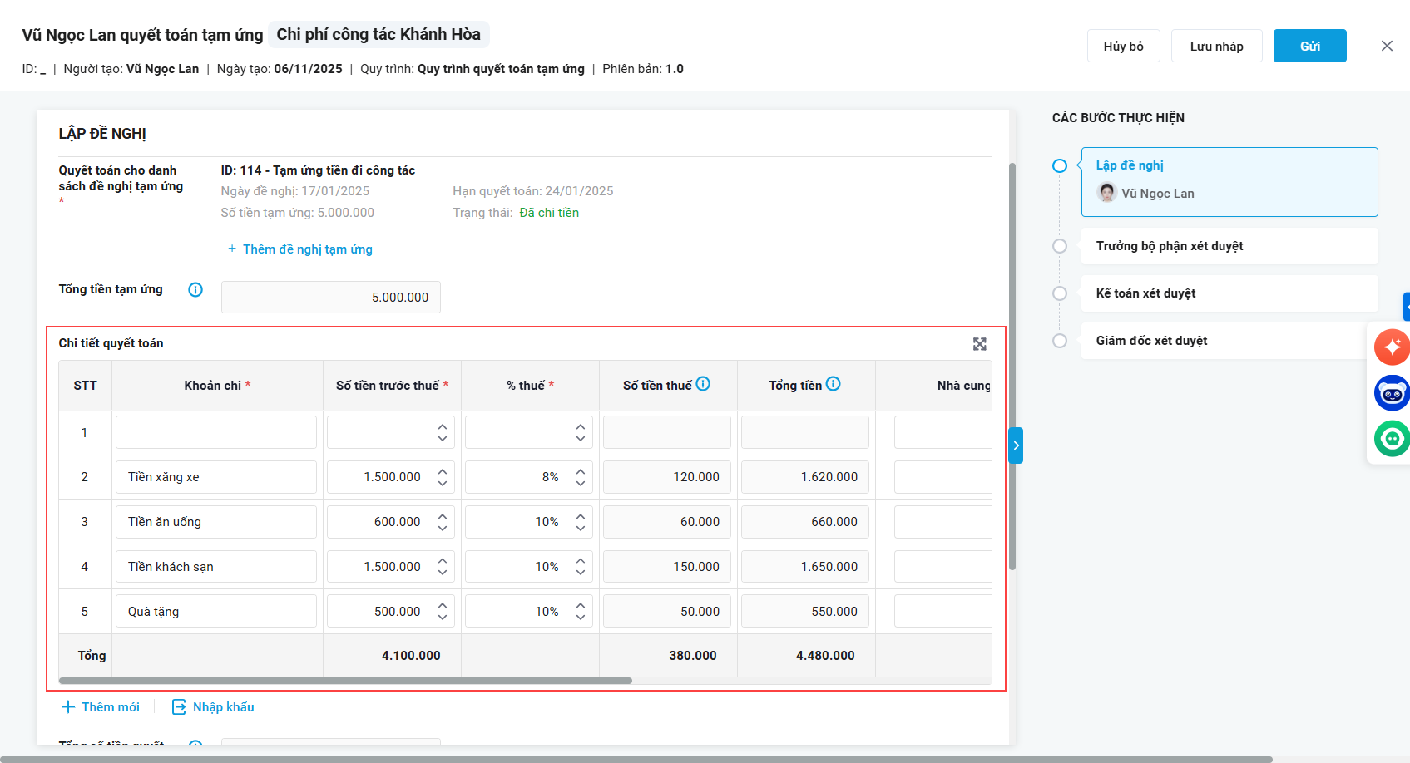Click the 550.000 total cell
The image size is (1410, 763).
805,612
